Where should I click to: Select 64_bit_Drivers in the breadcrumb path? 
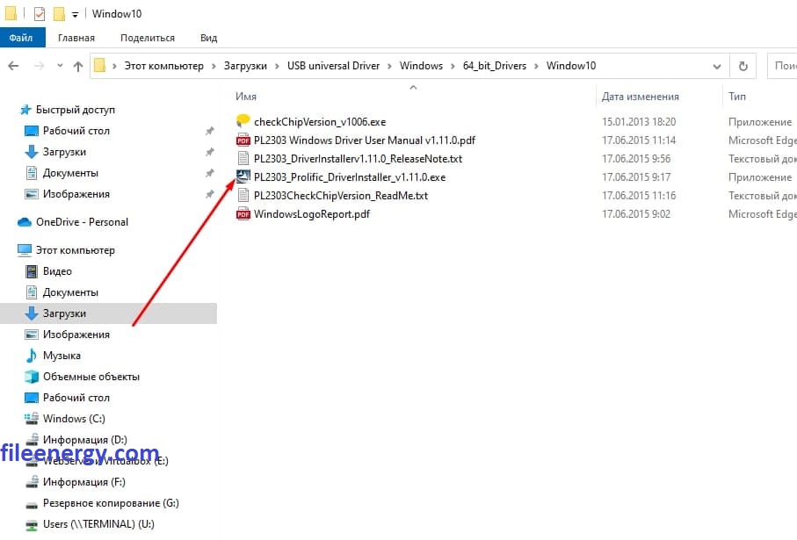[x=494, y=66]
